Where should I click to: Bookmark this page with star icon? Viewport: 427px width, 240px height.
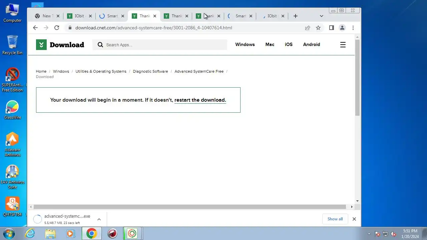tap(318, 28)
